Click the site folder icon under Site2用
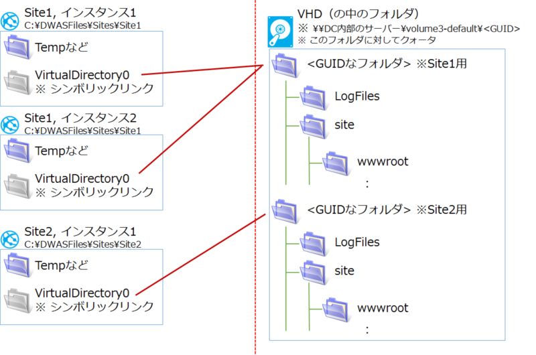The image size is (536, 355). [x=314, y=273]
